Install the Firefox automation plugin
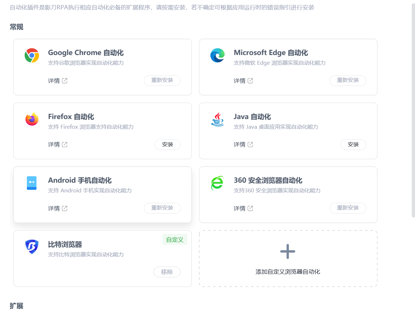Image resolution: width=415 pixels, height=315 pixels. point(168,145)
